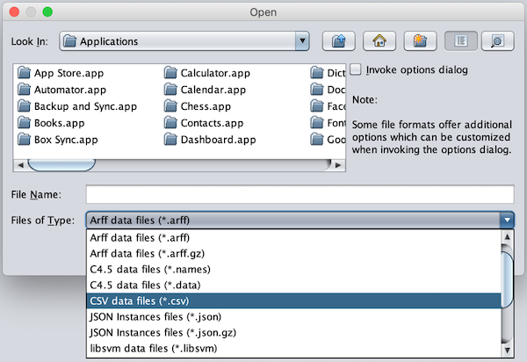Select C4.5 data files (*.names) option

(x=293, y=269)
